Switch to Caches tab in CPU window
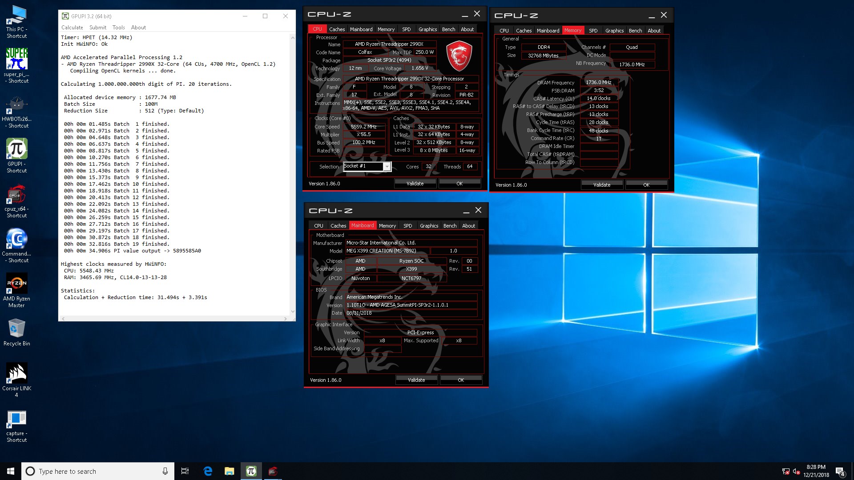Viewport: 854px width, 480px height. click(x=337, y=29)
